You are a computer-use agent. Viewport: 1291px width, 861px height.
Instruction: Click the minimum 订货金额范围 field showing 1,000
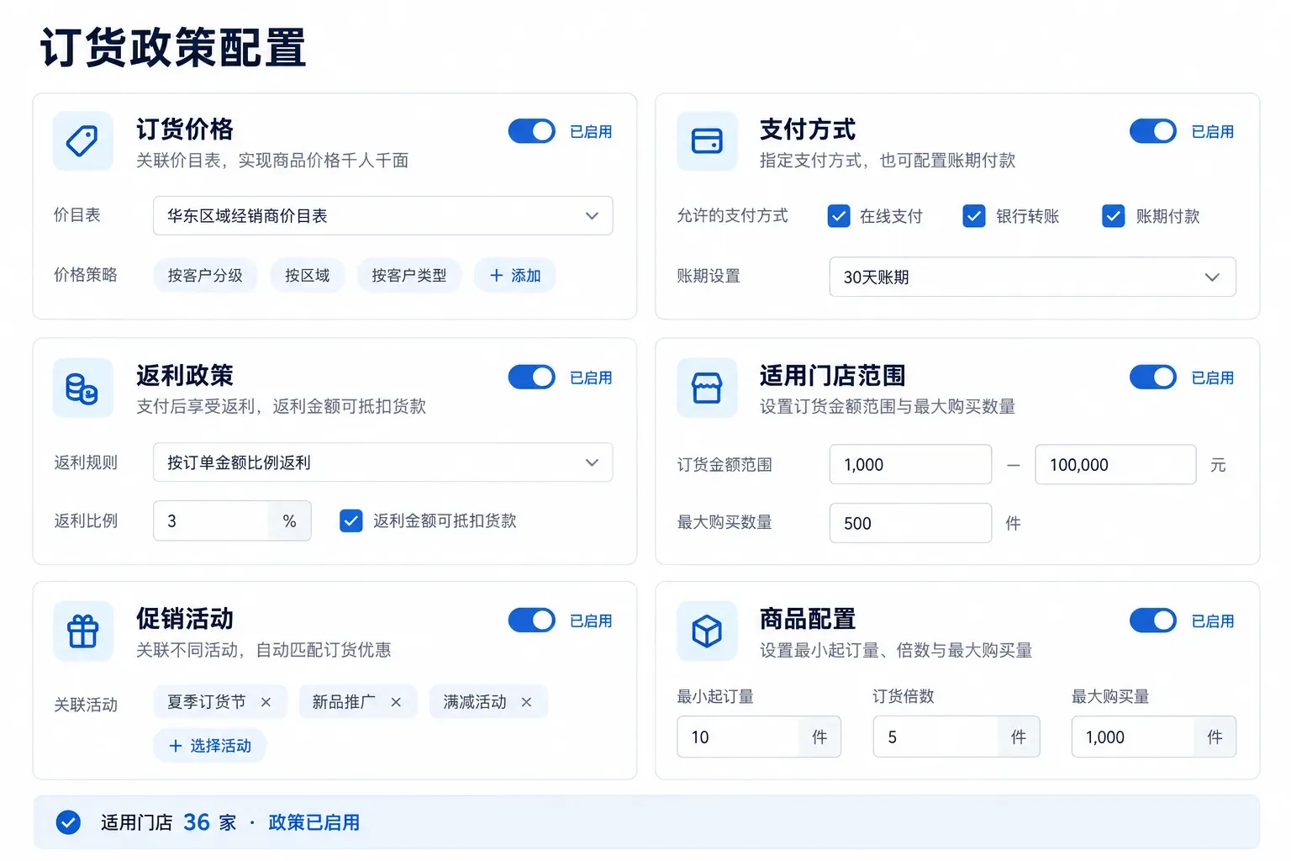point(910,464)
